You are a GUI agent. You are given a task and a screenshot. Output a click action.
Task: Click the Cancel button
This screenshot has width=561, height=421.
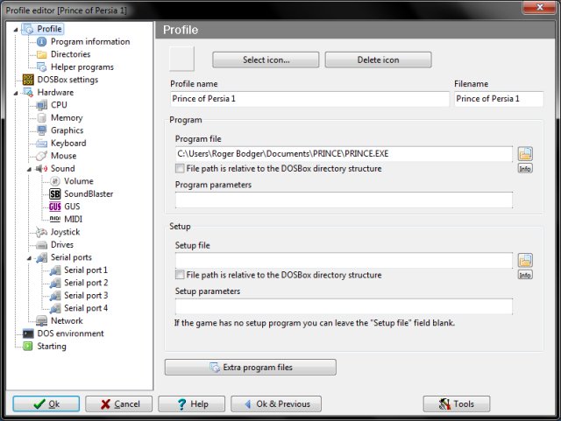(x=119, y=403)
